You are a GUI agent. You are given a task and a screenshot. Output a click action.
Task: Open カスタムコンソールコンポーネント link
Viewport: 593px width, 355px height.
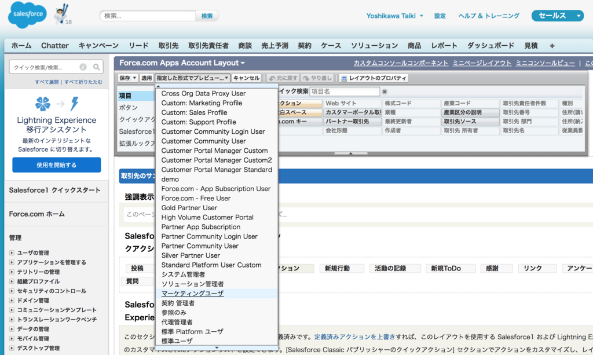click(401, 63)
